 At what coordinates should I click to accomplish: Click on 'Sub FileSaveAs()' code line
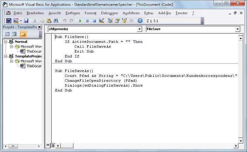tap(74, 71)
